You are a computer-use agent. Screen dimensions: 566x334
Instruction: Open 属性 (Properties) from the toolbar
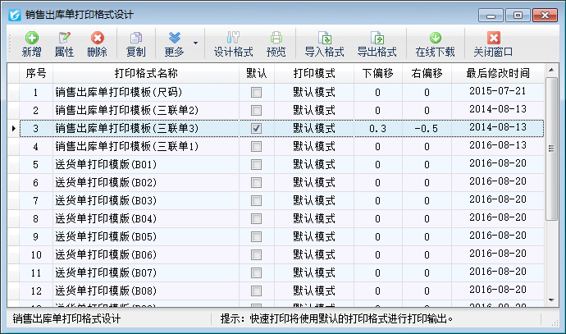pyautogui.click(x=64, y=43)
